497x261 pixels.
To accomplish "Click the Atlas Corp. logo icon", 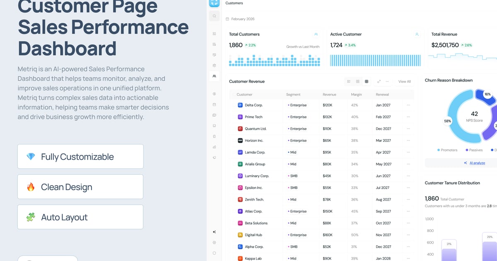I will (240, 211).
